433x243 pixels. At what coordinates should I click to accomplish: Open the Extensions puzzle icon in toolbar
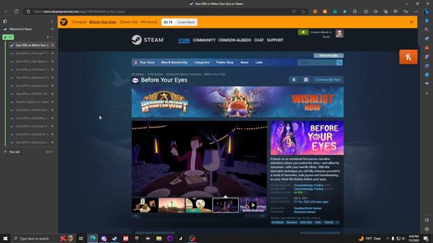click(x=355, y=11)
